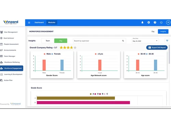Screen dimensions: 171x128
Task: Open the settings gear icon
Action: tap(149, 23)
